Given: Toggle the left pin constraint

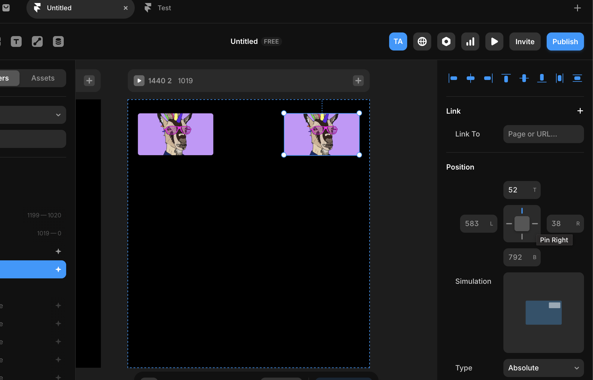Looking at the screenshot, I should (x=509, y=224).
